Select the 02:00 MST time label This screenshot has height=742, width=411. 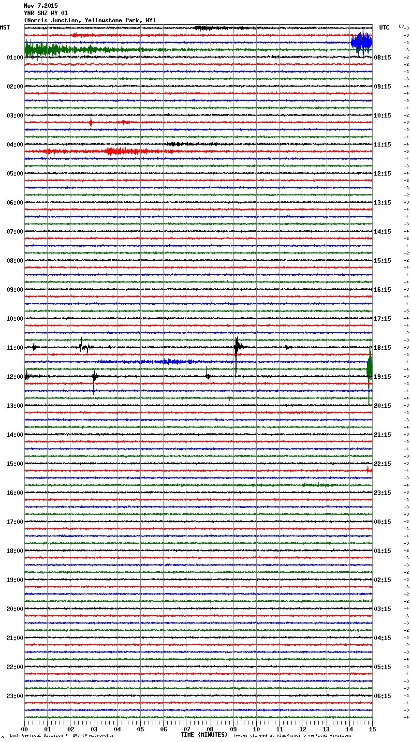(15, 87)
